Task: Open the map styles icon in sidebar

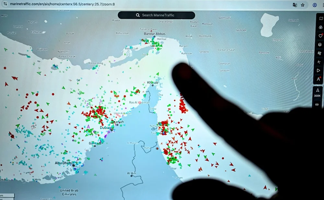Action: [320, 19]
